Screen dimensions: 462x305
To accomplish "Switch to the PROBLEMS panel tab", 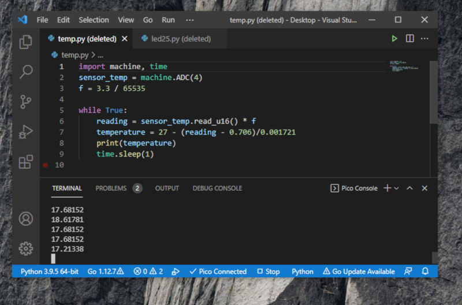I will tap(111, 188).
